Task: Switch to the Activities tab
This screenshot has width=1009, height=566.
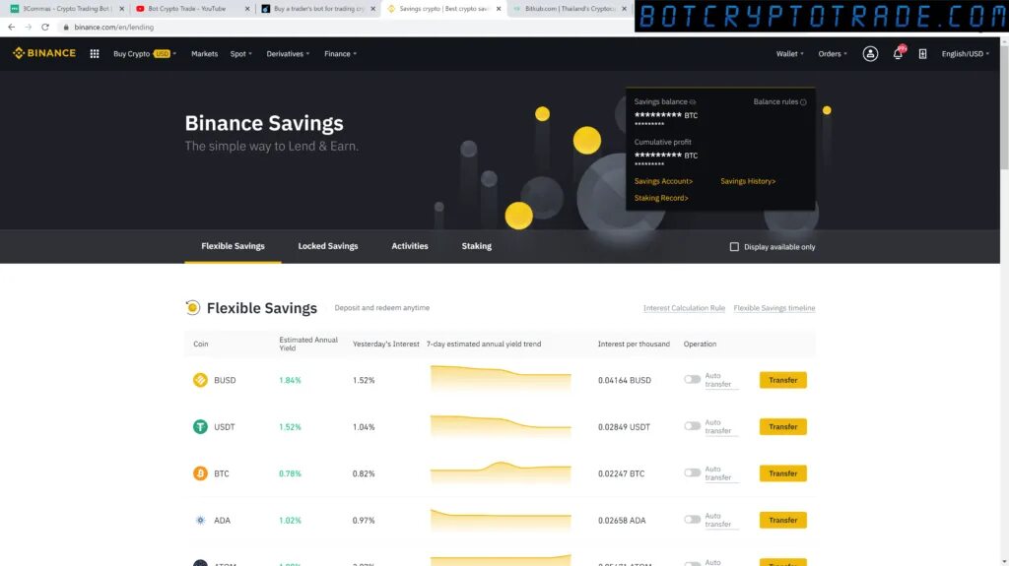Action: (410, 246)
